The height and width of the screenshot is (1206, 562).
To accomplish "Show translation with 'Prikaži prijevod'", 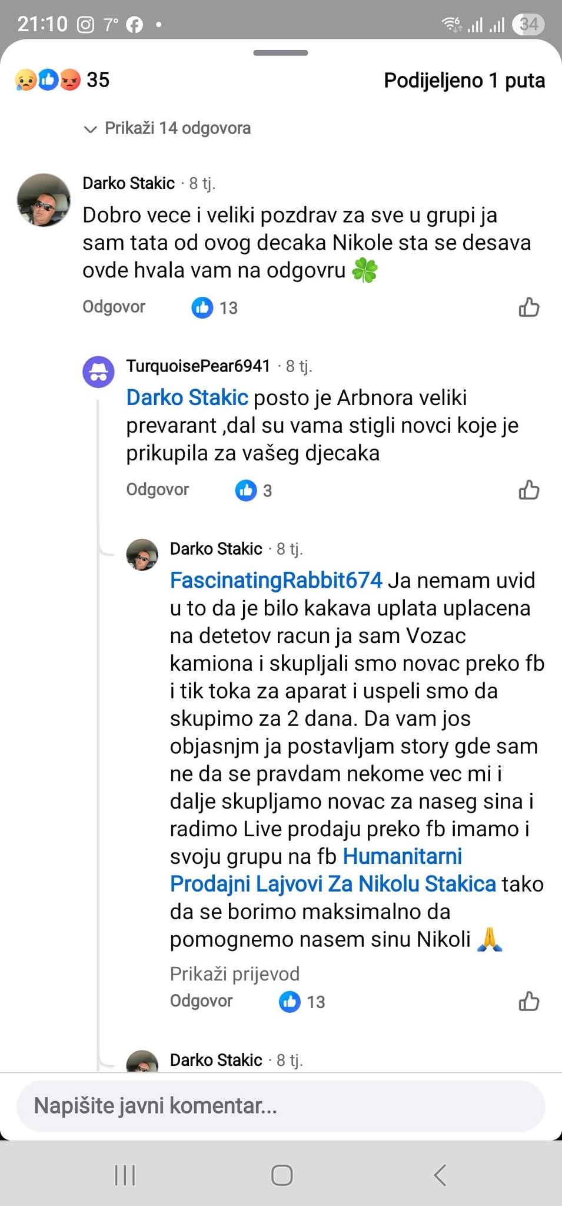I will 234,974.
